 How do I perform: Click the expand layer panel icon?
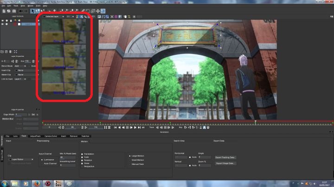[15, 52]
